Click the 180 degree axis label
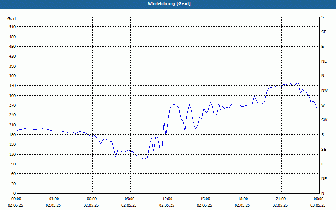Screen dimensions: 336x210 pyautogui.click(x=12, y=134)
